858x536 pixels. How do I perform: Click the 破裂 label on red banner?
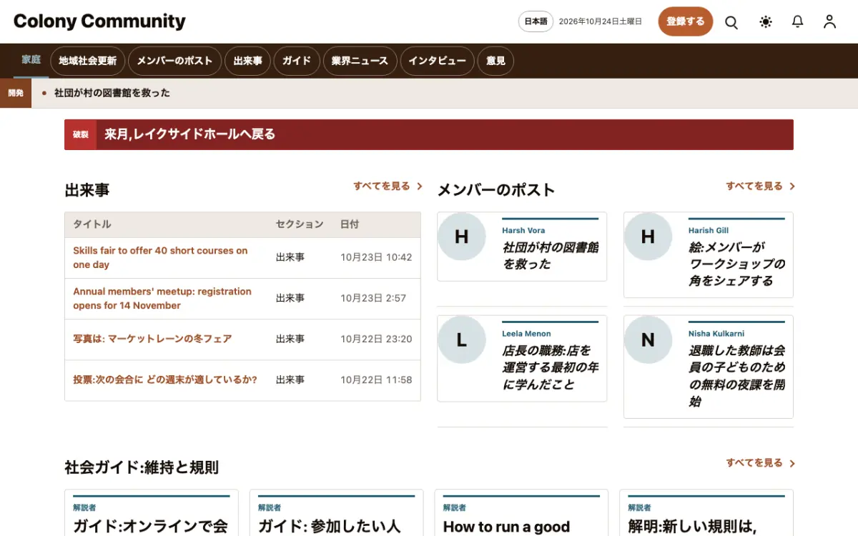point(80,134)
